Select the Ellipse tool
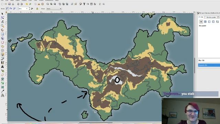The width and height of the screenshot is (220, 124). coord(2,42)
